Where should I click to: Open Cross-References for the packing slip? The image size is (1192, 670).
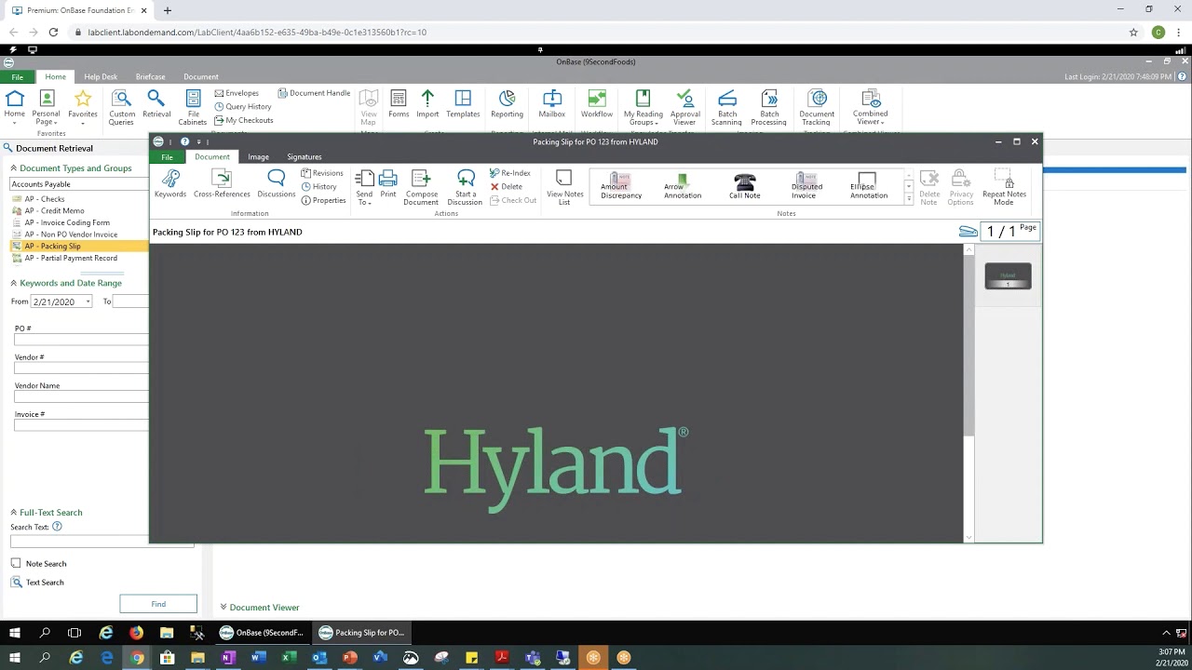tap(222, 184)
